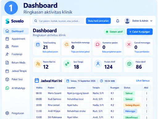The height and width of the screenshot is (119, 158).
Task: Open actions menu for Andi Wijaya row
Action: [147, 111]
